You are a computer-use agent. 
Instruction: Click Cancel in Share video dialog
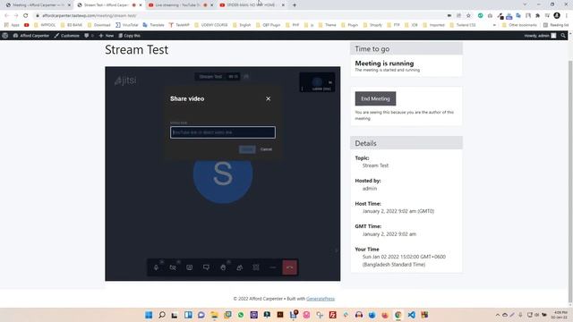pos(266,149)
